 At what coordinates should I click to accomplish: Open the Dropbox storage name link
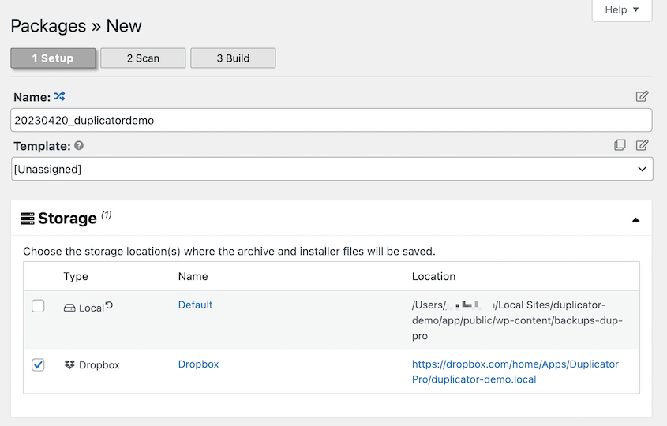198,364
